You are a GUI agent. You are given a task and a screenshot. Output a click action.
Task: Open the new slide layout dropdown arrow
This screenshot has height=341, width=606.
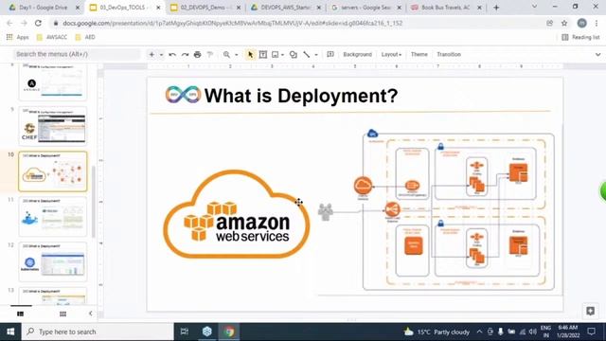pyautogui.click(x=161, y=55)
